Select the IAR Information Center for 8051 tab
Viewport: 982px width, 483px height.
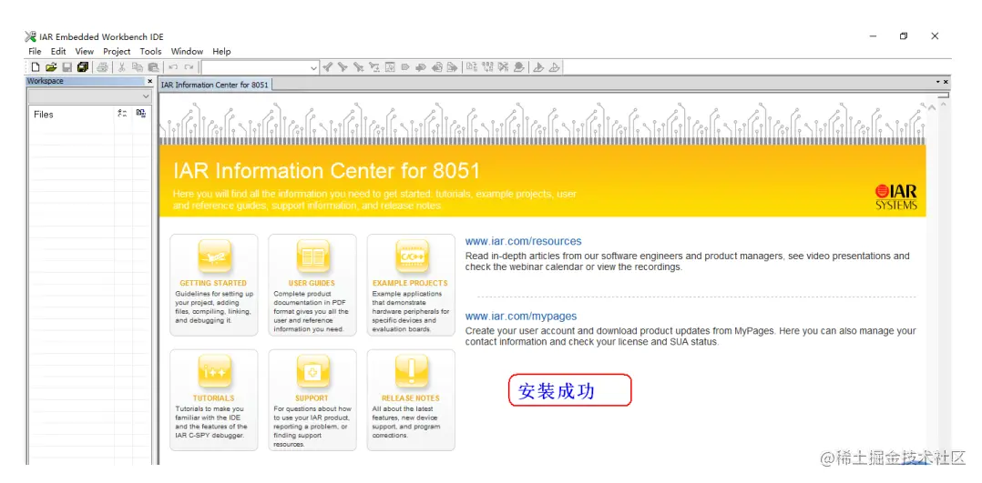tap(215, 85)
